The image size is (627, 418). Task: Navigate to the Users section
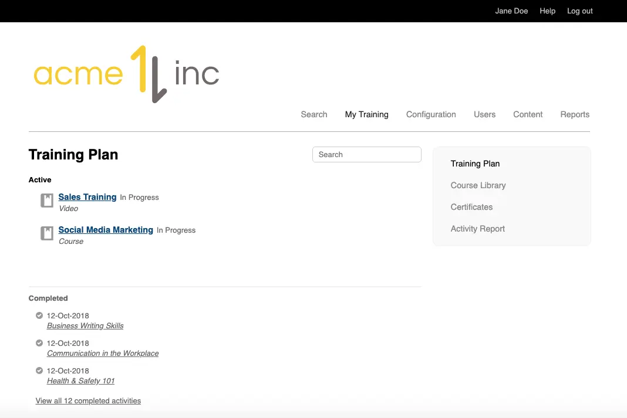pyautogui.click(x=484, y=114)
